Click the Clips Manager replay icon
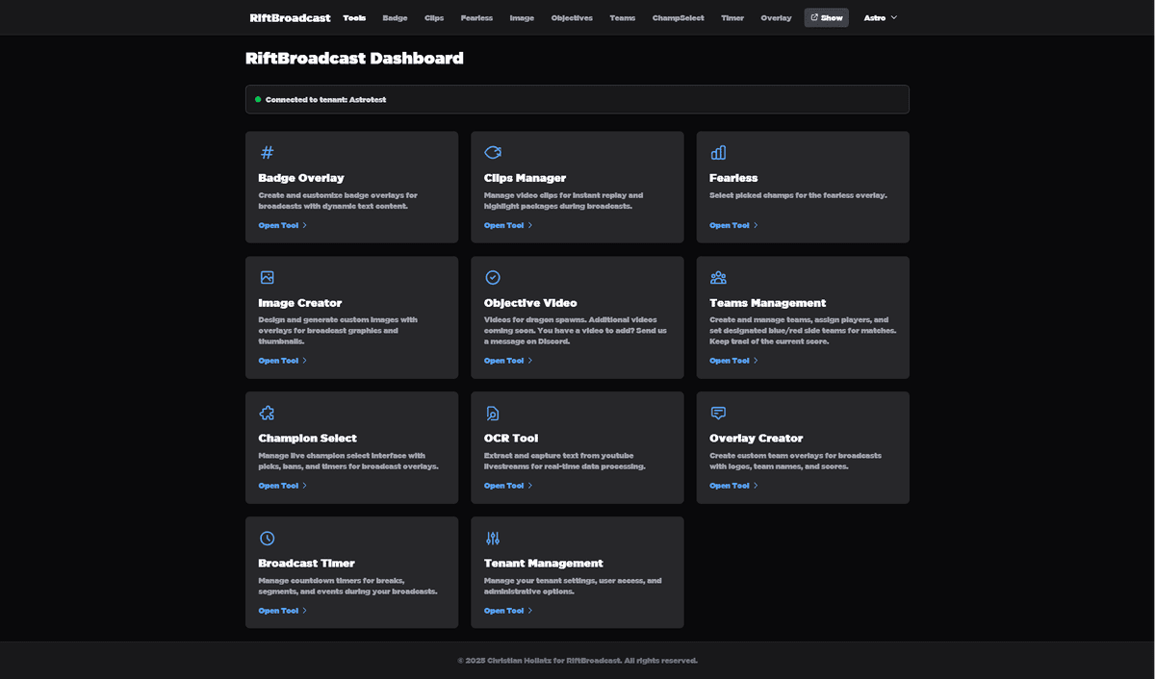This screenshot has width=1155, height=679. click(492, 152)
